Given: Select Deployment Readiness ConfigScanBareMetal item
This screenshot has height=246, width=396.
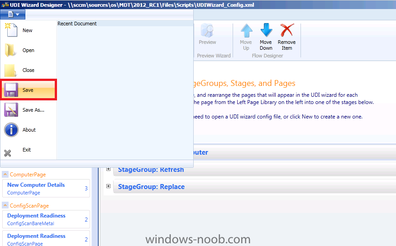Looking at the screenshot, I should click(x=46, y=219).
